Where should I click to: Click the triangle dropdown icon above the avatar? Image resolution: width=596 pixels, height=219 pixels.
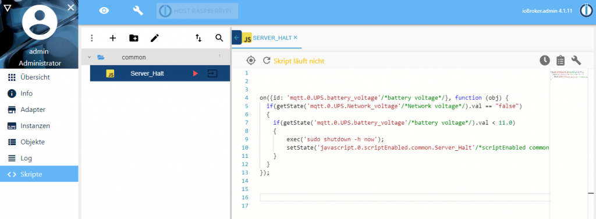(x=7, y=8)
